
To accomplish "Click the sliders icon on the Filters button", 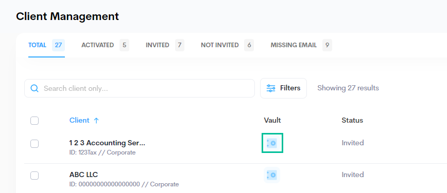I will click(271, 88).
